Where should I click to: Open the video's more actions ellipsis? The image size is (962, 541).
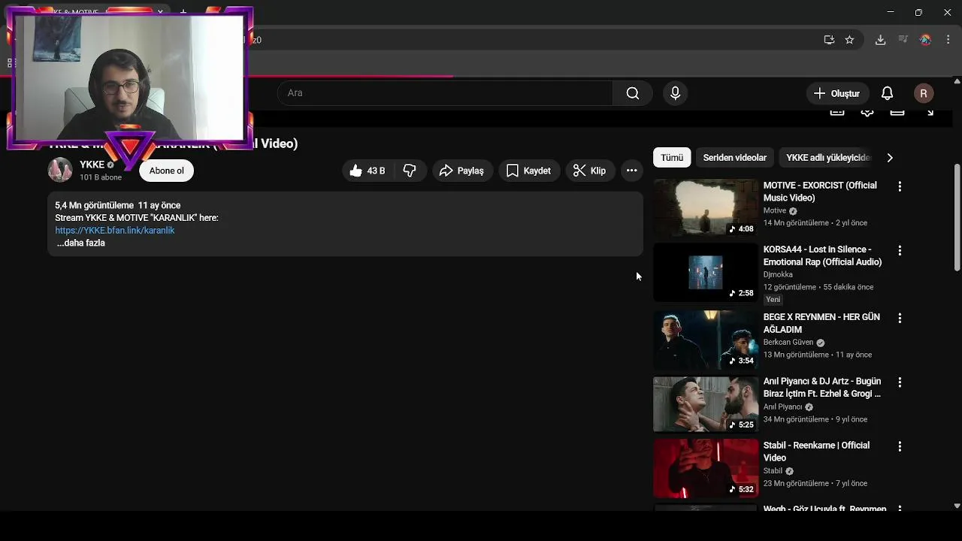pos(631,171)
